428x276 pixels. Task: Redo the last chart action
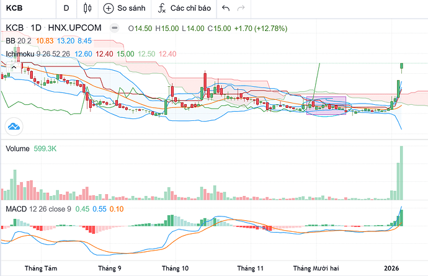click(241, 8)
